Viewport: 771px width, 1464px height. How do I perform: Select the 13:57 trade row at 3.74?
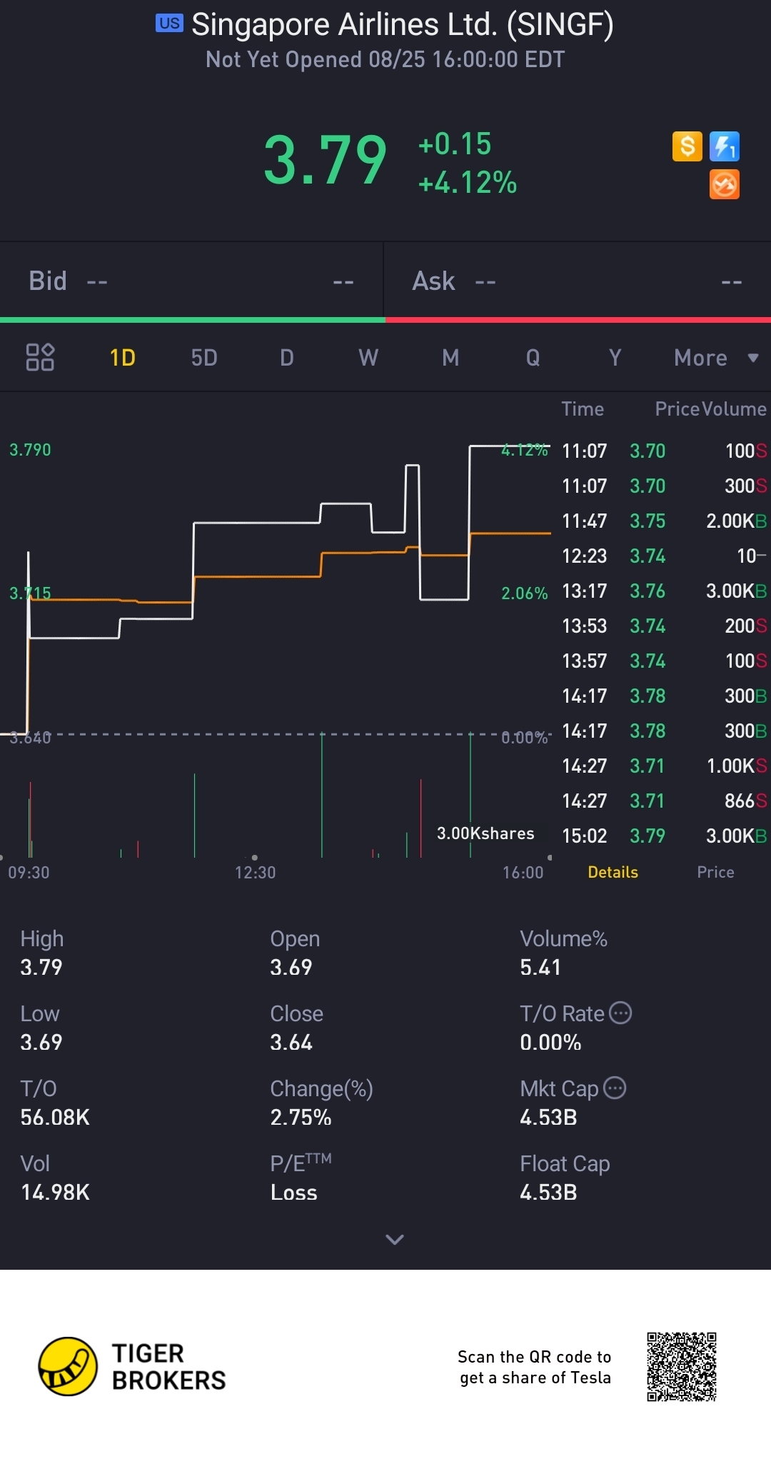coord(664,661)
